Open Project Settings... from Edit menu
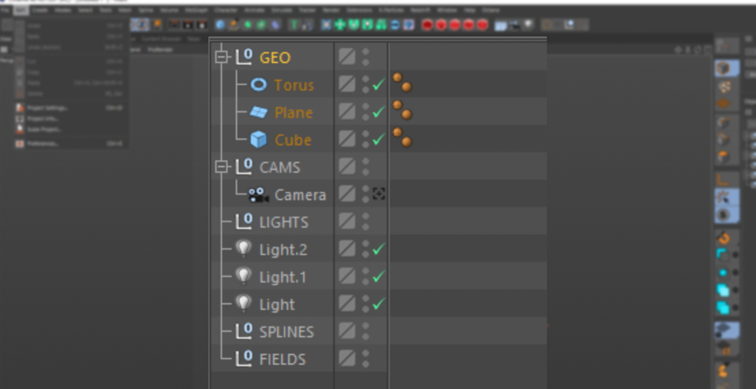This screenshot has height=389, width=756. (x=47, y=108)
